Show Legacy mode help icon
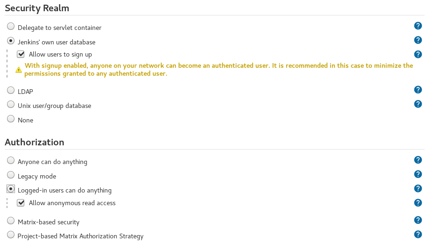 (x=418, y=174)
